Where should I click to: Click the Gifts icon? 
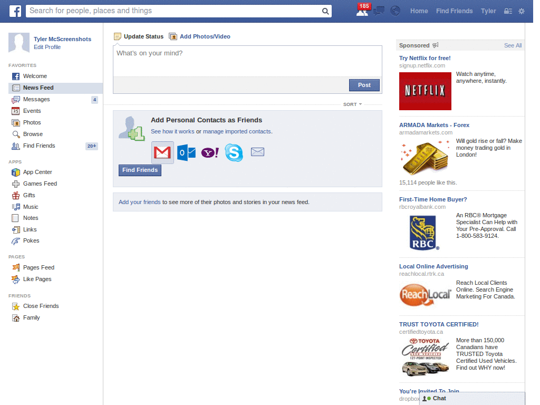coord(15,195)
